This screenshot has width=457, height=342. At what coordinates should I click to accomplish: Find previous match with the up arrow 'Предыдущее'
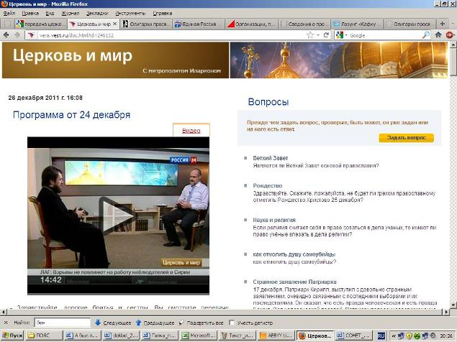pos(155,323)
